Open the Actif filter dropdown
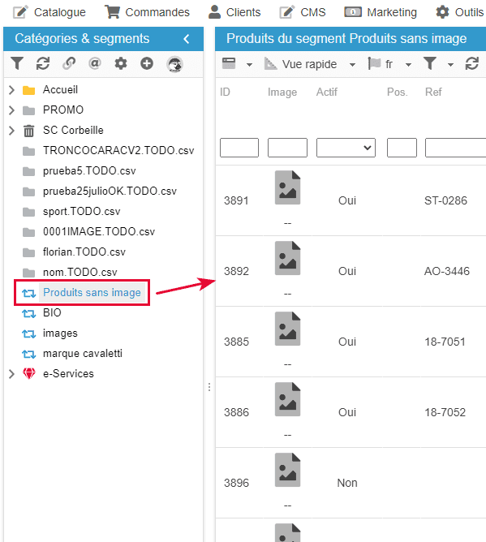The height and width of the screenshot is (542, 486). coord(346,148)
